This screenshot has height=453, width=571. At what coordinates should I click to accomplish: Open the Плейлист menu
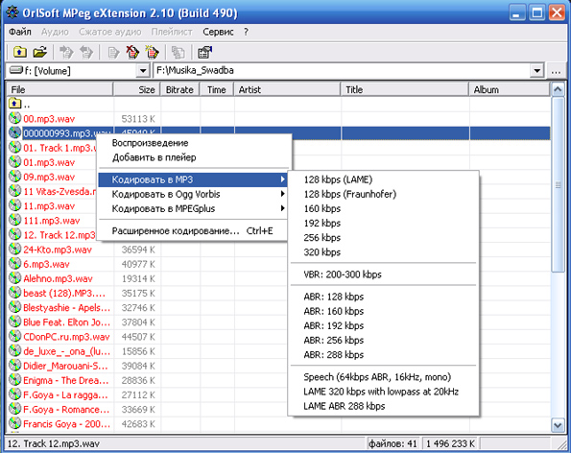point(172,32)
